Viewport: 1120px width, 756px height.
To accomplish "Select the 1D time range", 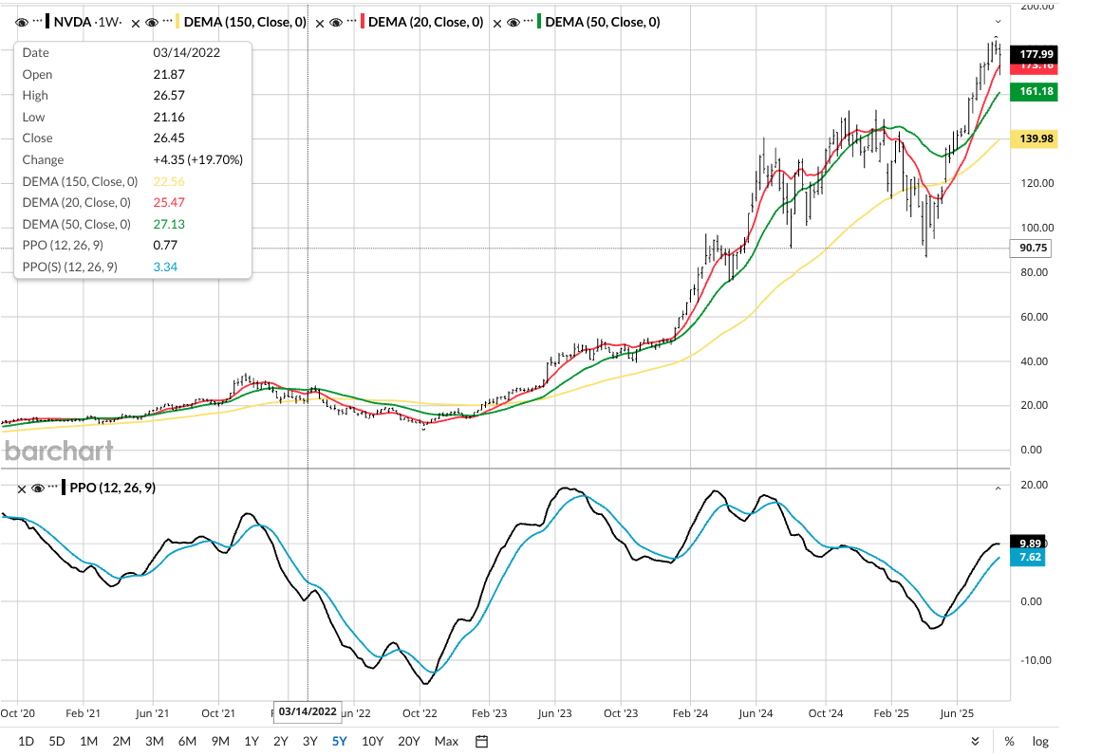I will pos(26,741).
